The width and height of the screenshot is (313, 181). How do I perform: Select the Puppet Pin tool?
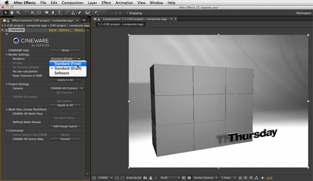pos(96,12)
